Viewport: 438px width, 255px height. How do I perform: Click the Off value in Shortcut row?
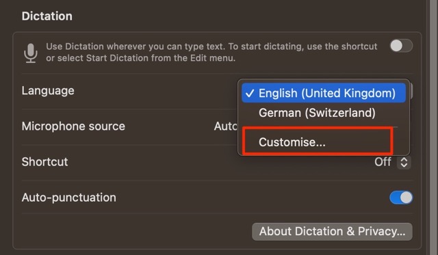click(x=383, y=162)
